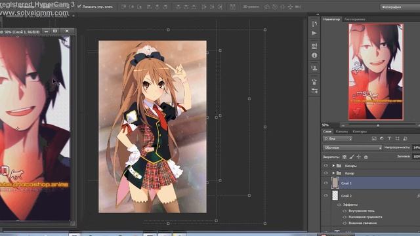The image size is (420, 236).
Task: Click distribute bottom edges icon
Action: (x=194, y=7)
